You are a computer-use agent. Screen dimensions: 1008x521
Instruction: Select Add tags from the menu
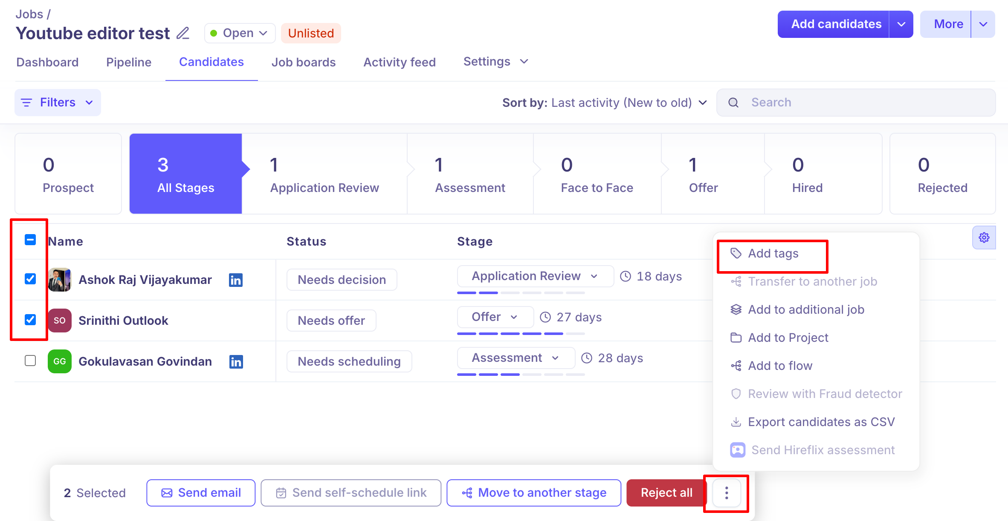click(x=773, y=253)
